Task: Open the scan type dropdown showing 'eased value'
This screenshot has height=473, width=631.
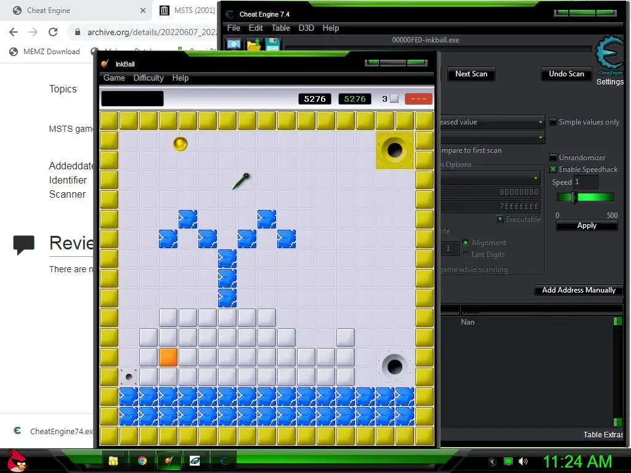Action: tap(492, 121)
